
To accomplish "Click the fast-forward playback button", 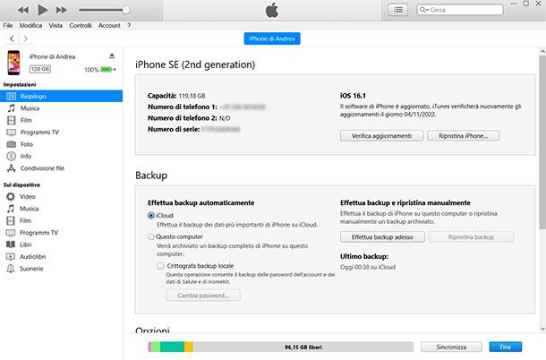I will (x=61, y=10).
